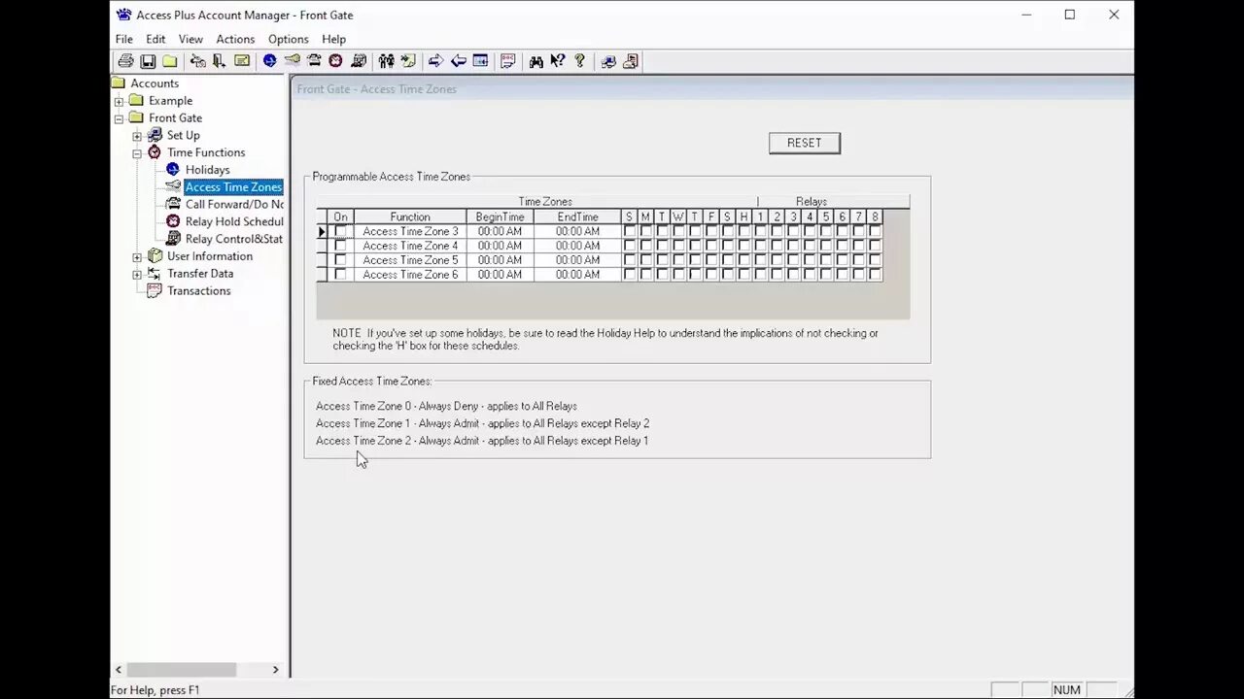Click BeginTime cell for Access Time Zone 4
This screenshot has height=699, width=1244.
[500, 246]
